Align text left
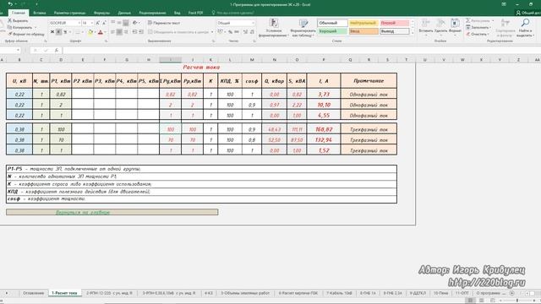Image resolution: width=541 pixels, height=304 pixels. 112,32
